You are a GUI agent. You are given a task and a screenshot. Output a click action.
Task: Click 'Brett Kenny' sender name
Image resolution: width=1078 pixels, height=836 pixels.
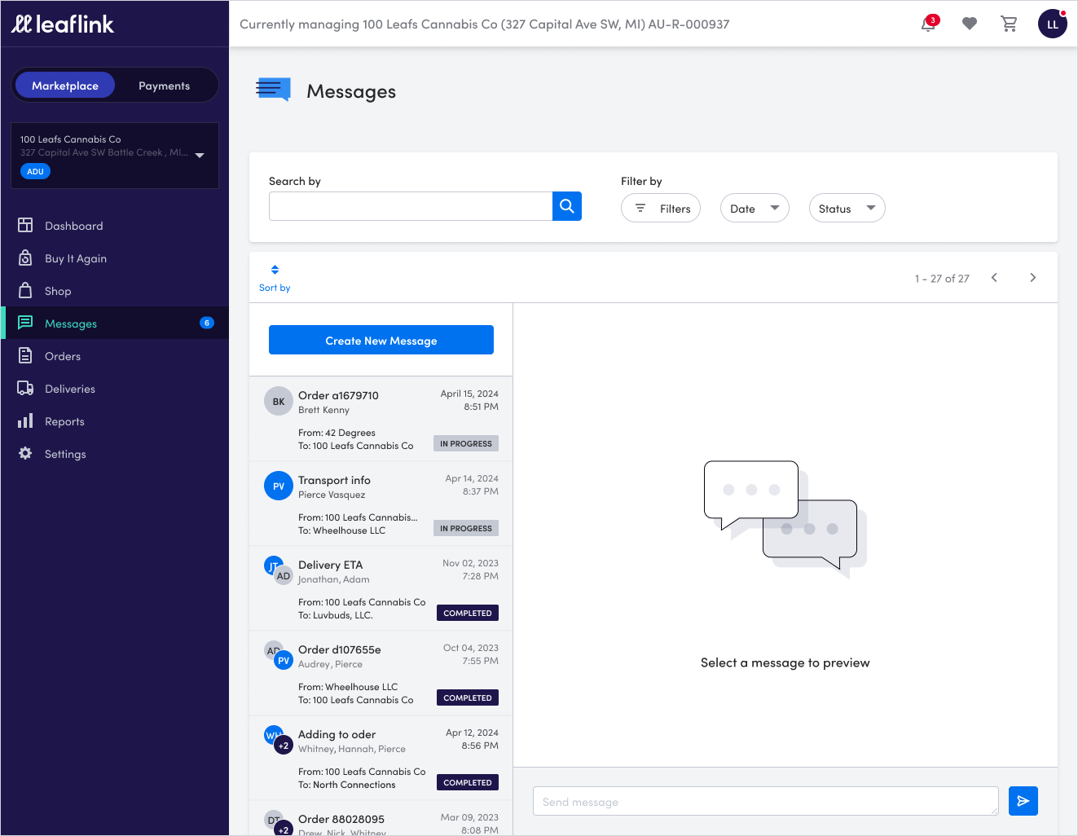coord(323,410)
